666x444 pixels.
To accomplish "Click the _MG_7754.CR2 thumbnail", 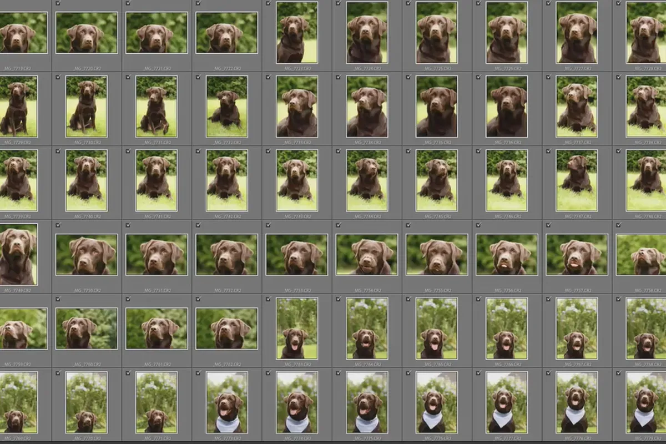I will 367,255.
